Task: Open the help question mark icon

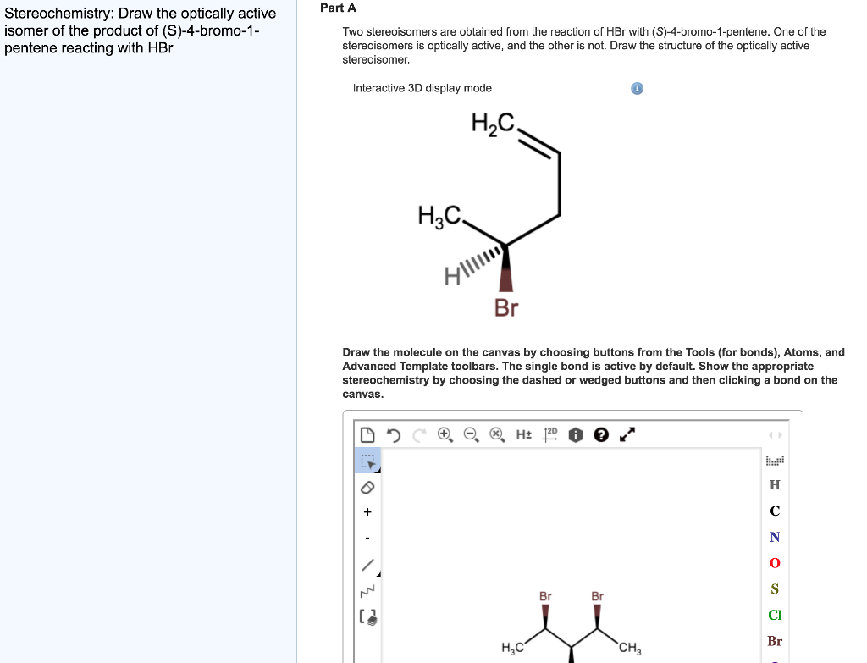Action: click(601, 434)
